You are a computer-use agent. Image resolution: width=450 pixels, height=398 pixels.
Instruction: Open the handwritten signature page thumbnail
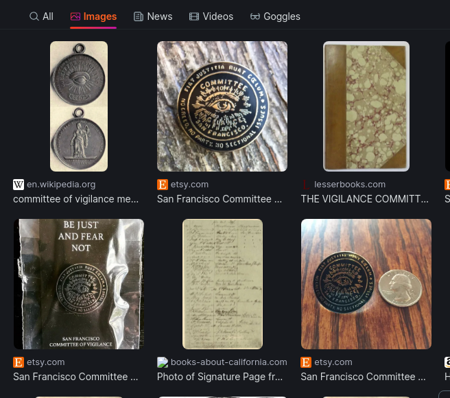(x=222, y=284)
